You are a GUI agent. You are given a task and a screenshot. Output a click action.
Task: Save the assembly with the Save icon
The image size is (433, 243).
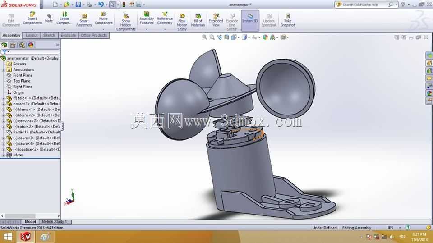click(x=78, y=5)
